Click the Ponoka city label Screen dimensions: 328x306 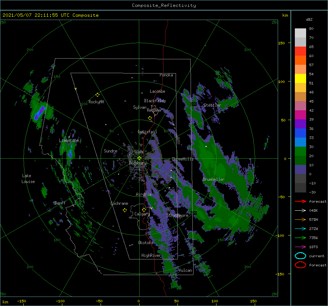pos(166,75)
